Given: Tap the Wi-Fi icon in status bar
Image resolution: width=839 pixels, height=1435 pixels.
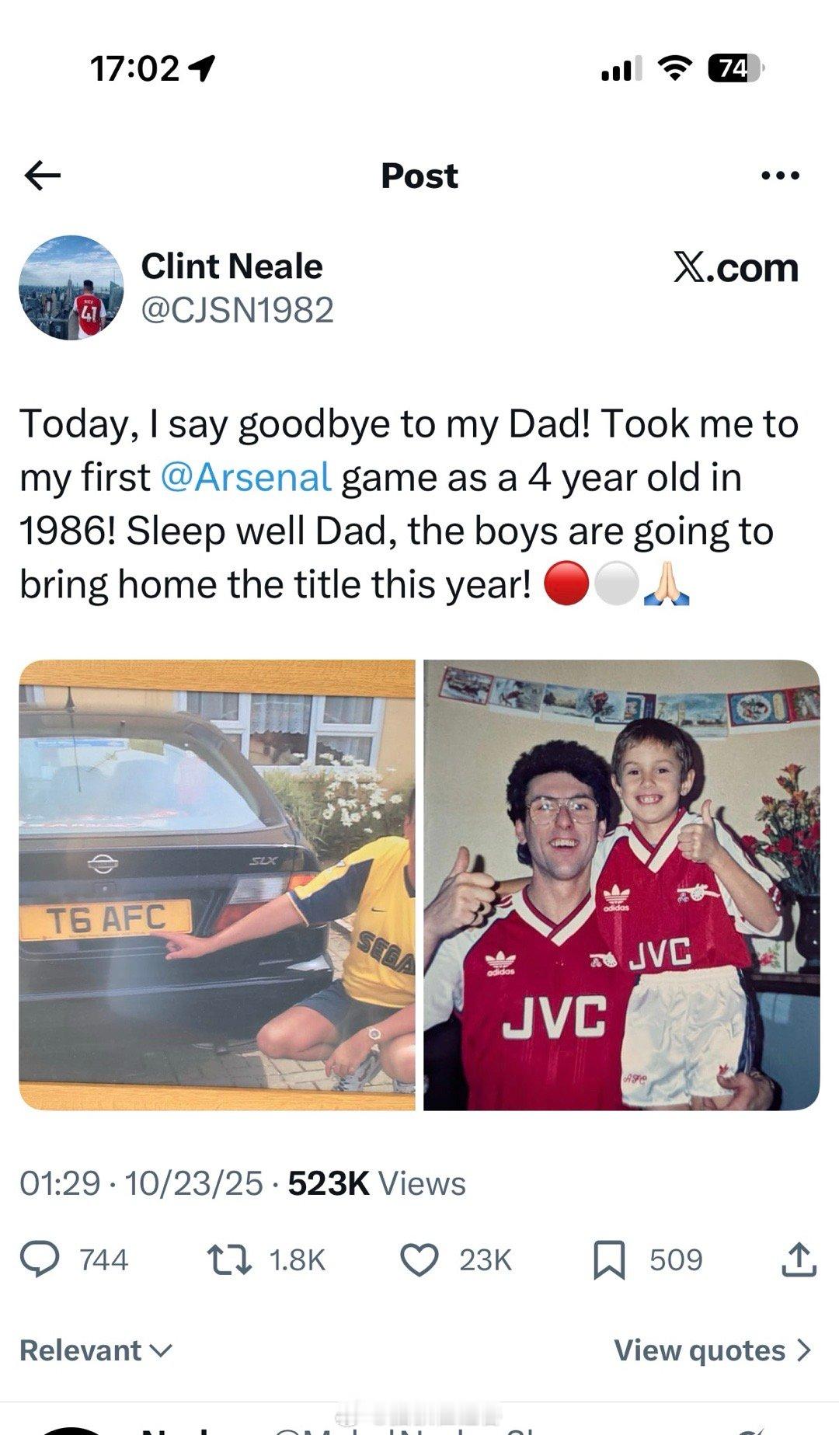Looking at the screenshot, I should point(675,69).
